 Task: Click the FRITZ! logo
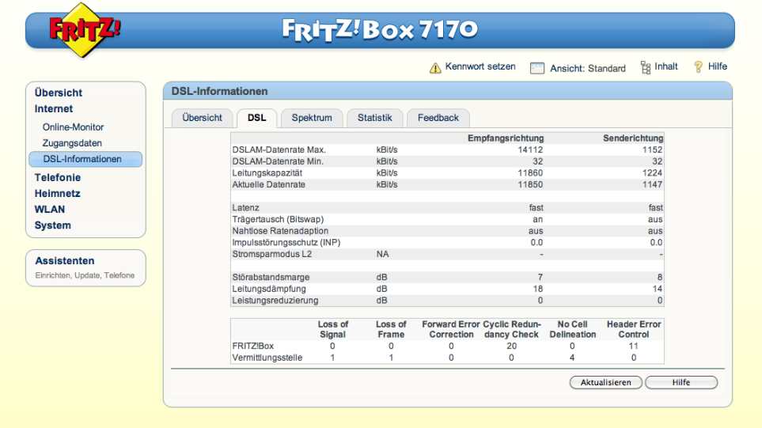tap(85, 30)
